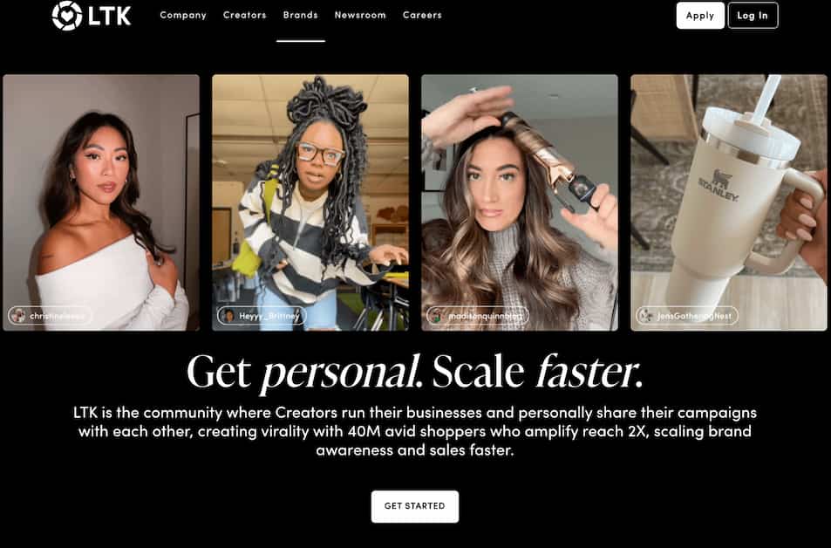
Task: Open the Company menu item
Action: (183, 16)
